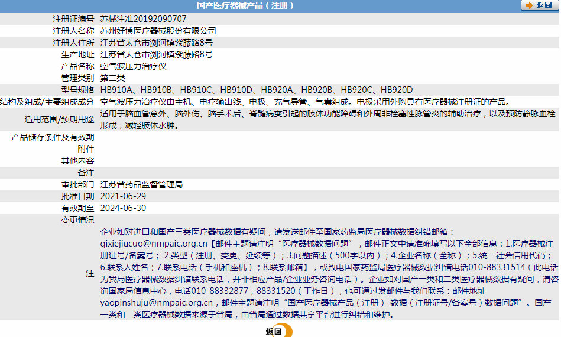Viewport: 561px width, 337px height.
Task: Click registrant name 苏州好博医疗器械股份有限公司
Action: point(158,31)
